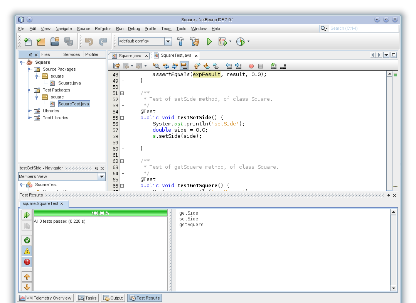Close the square.SquareTest results tab
Image resolution: width=416 pixels, height=303 pixels.
tap(62, 204)
